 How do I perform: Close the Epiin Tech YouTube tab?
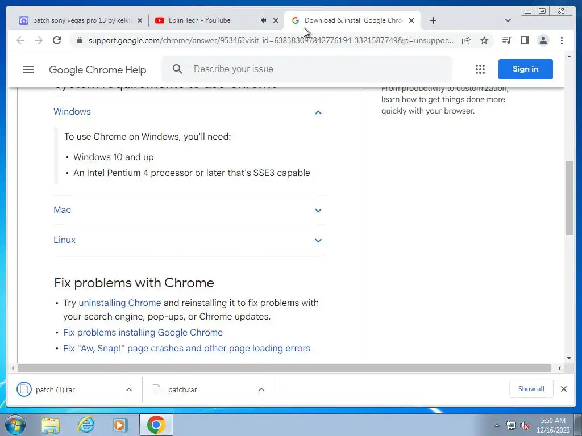(276, 21)
